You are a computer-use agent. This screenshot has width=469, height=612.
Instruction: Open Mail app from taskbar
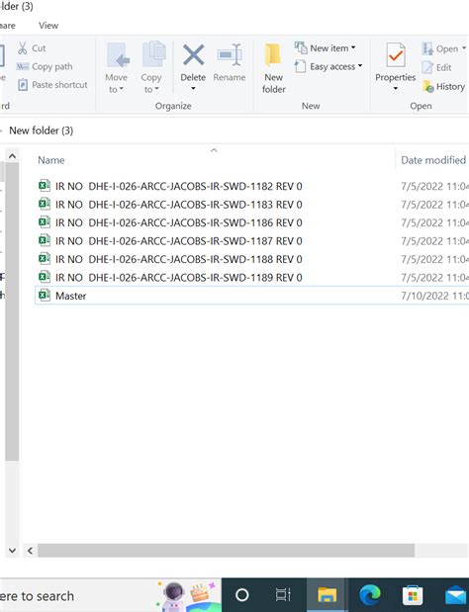coord(456,596)
